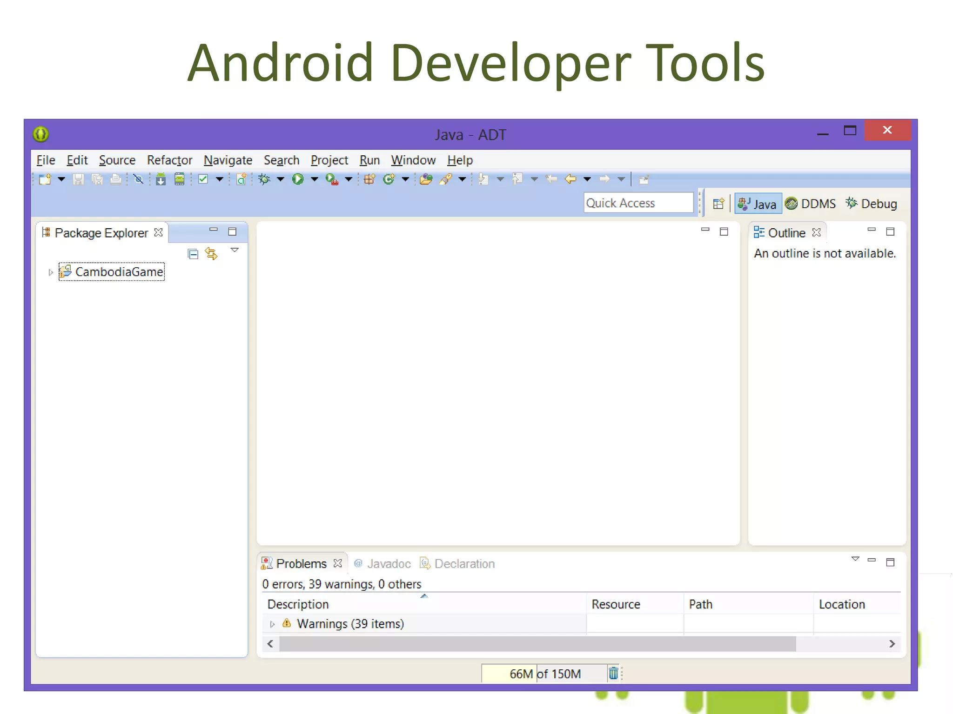The width and height of the screenshot is (953, 714).
Task: Open the File menu
Action: click(46, 160)
